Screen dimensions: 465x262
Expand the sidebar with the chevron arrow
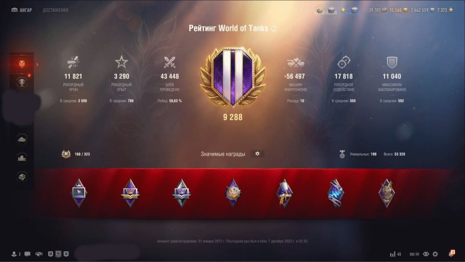point(37,64)
